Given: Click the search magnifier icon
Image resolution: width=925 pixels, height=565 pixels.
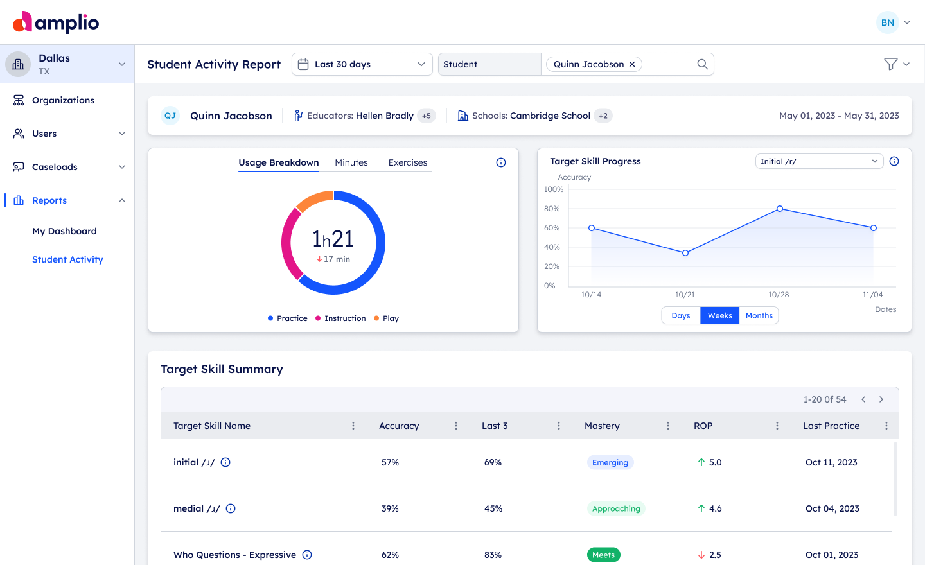Looking at the screenshot, I should pyautogui.click(x=703, y=64).
